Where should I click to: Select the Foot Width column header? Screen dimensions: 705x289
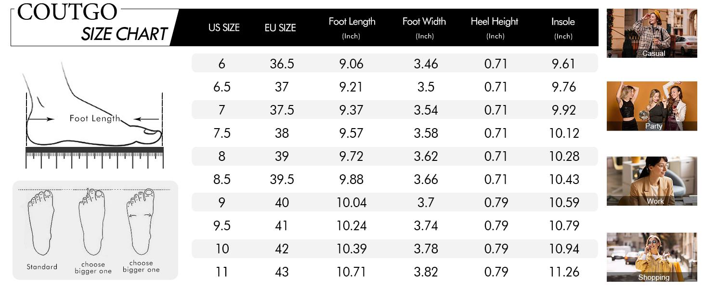[x=424, y=27]
